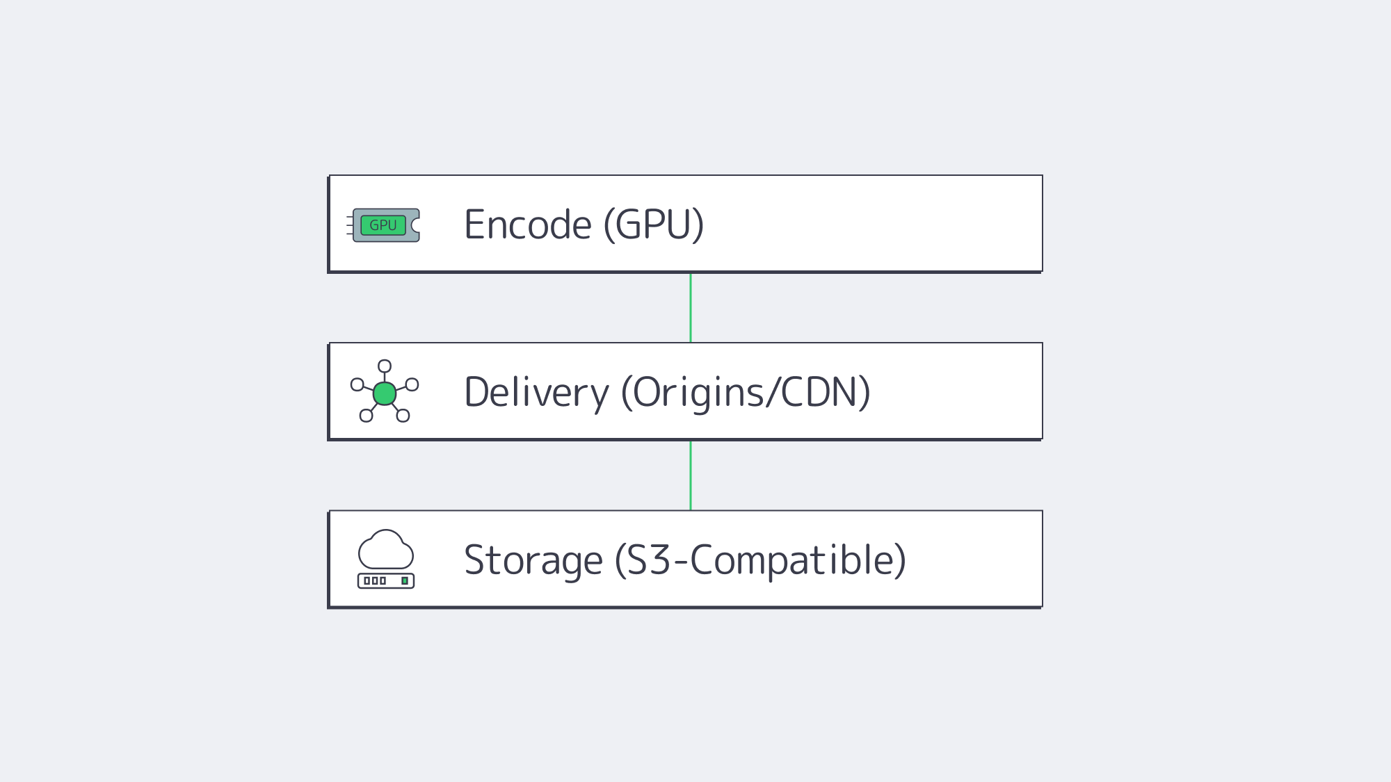Click the top node of the hub icon
The height and width of the screenshot is (782, 1391).
pyautogui.click(x=385, y=366)
